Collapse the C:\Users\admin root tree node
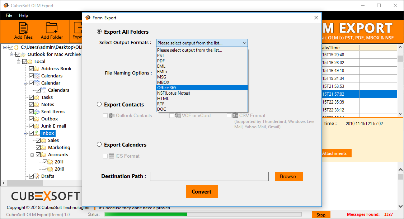 (5, 47)
